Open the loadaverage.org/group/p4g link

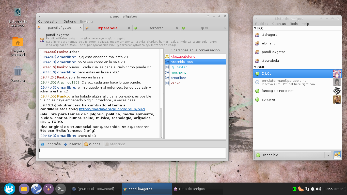pyautogui.click(x=112, y=109)
